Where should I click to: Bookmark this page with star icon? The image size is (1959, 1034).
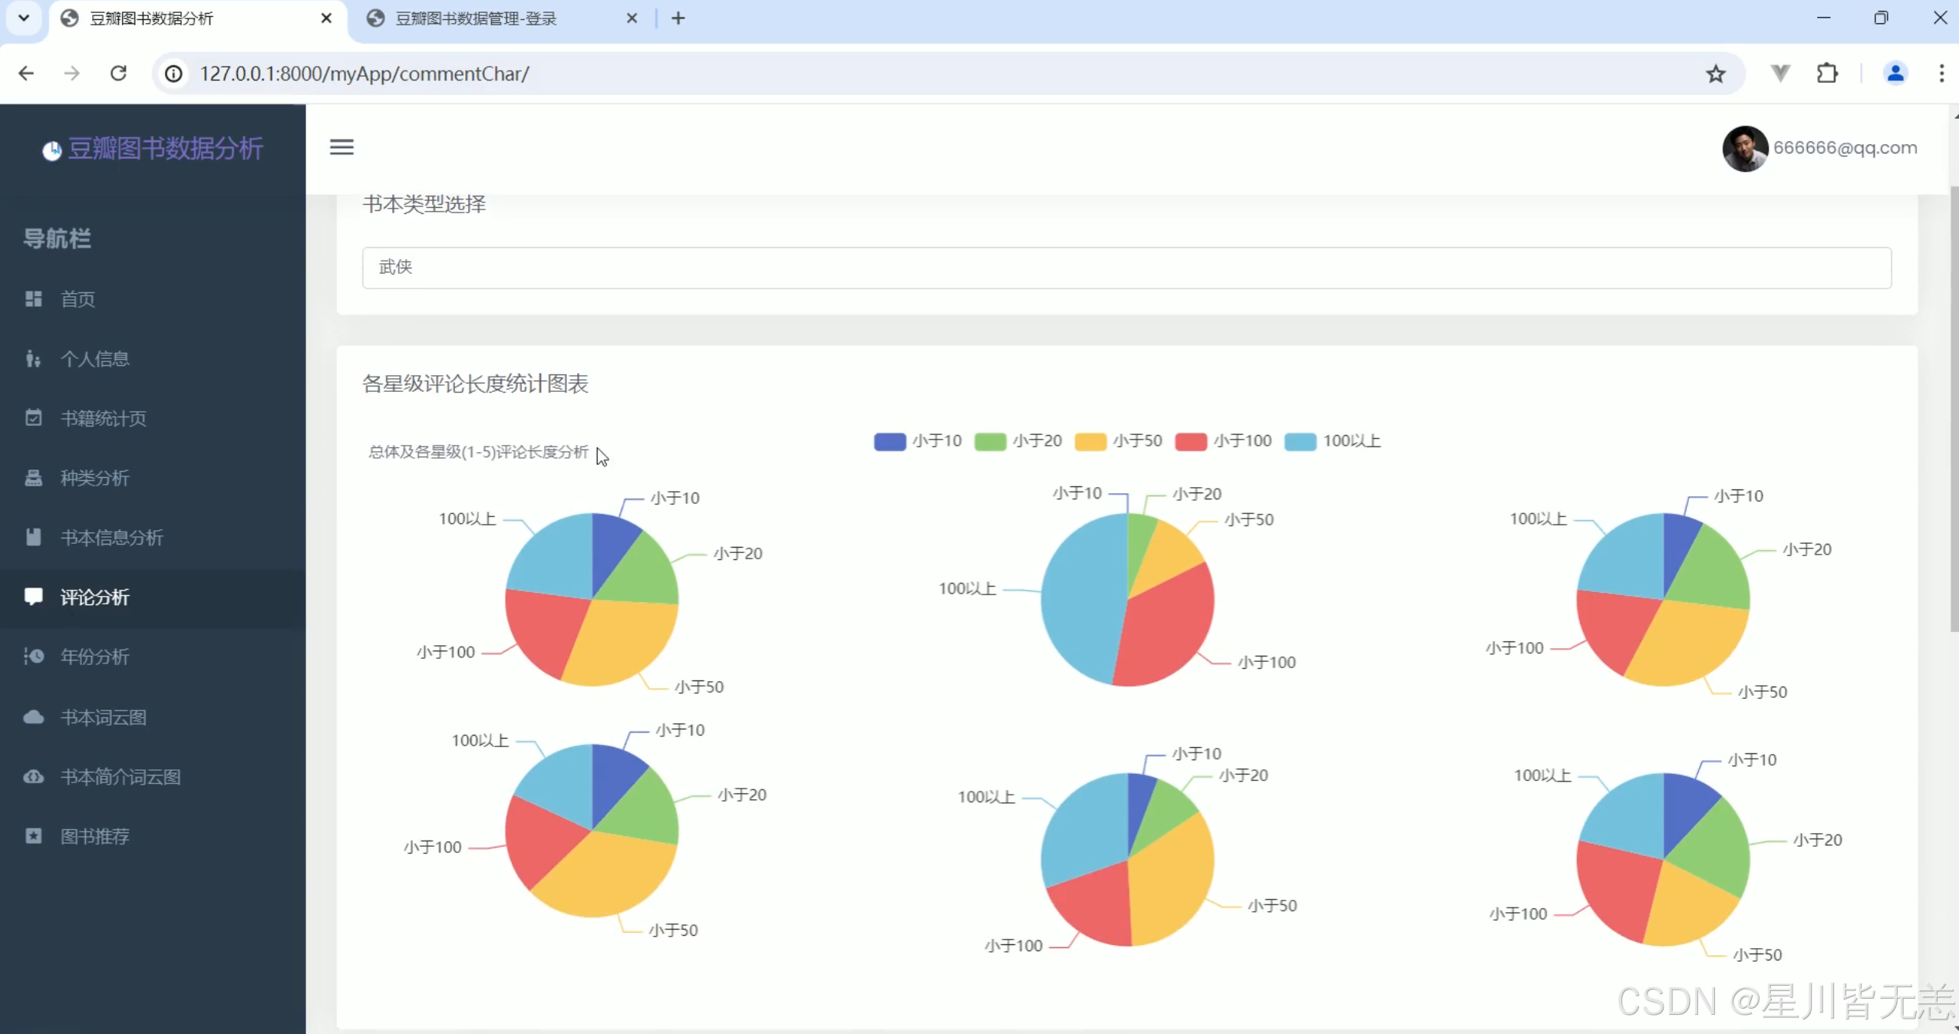[1716, 74]
